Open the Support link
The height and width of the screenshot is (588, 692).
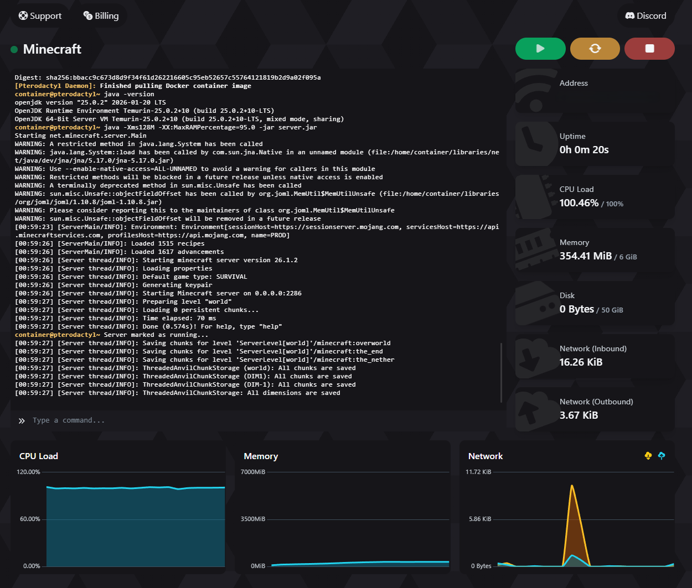(x=40, y=16)
